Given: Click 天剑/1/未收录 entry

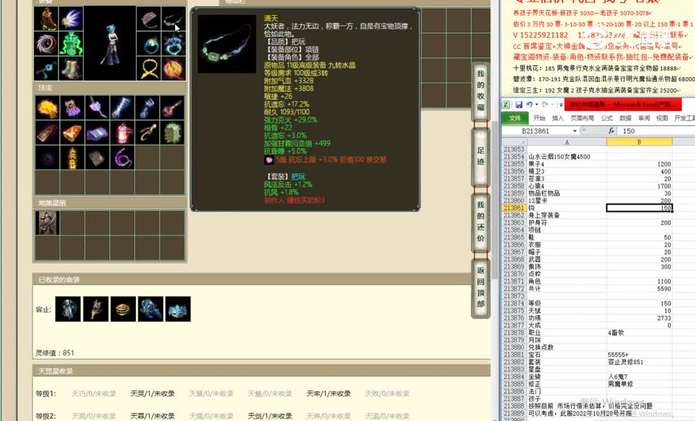Looking at the screenshot, I should pyautogui.click(x=270, y=416).
